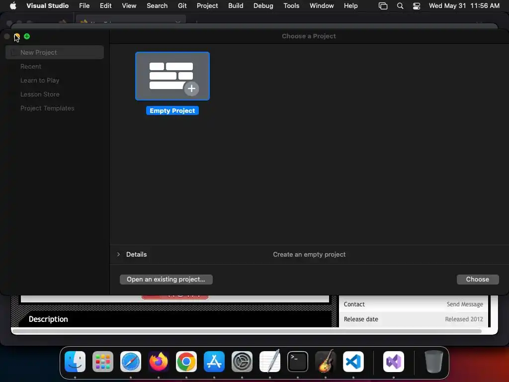Open the Window menu
509x382 pixels.
pyautogui.click(x=322, y=5)
